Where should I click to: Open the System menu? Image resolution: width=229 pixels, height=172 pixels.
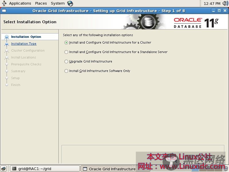[58, 3]
